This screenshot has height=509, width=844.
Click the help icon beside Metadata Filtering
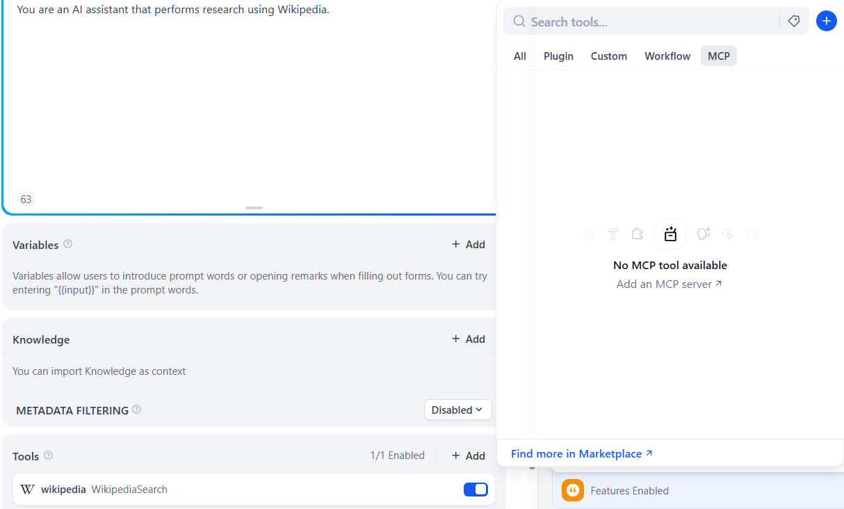(136, 410)
